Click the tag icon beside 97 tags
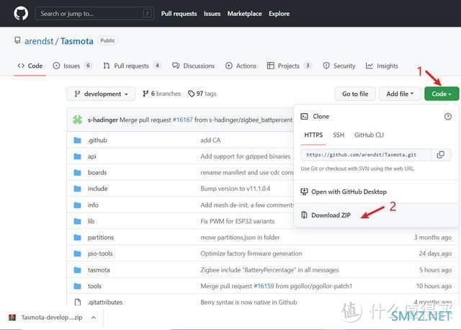 click(192, 94)
